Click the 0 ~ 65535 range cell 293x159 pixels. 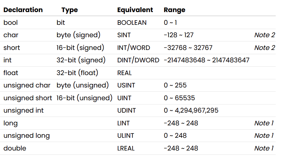point(179,98)
